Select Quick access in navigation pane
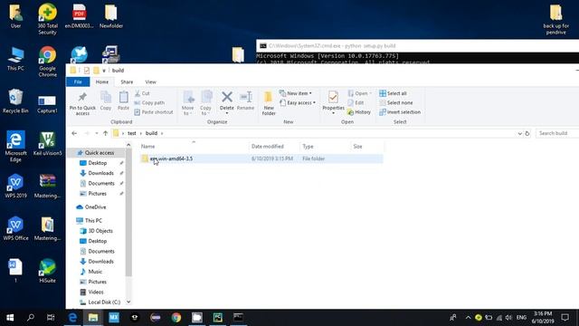This screenshot has width=579, height=326. tap(100, 153)
